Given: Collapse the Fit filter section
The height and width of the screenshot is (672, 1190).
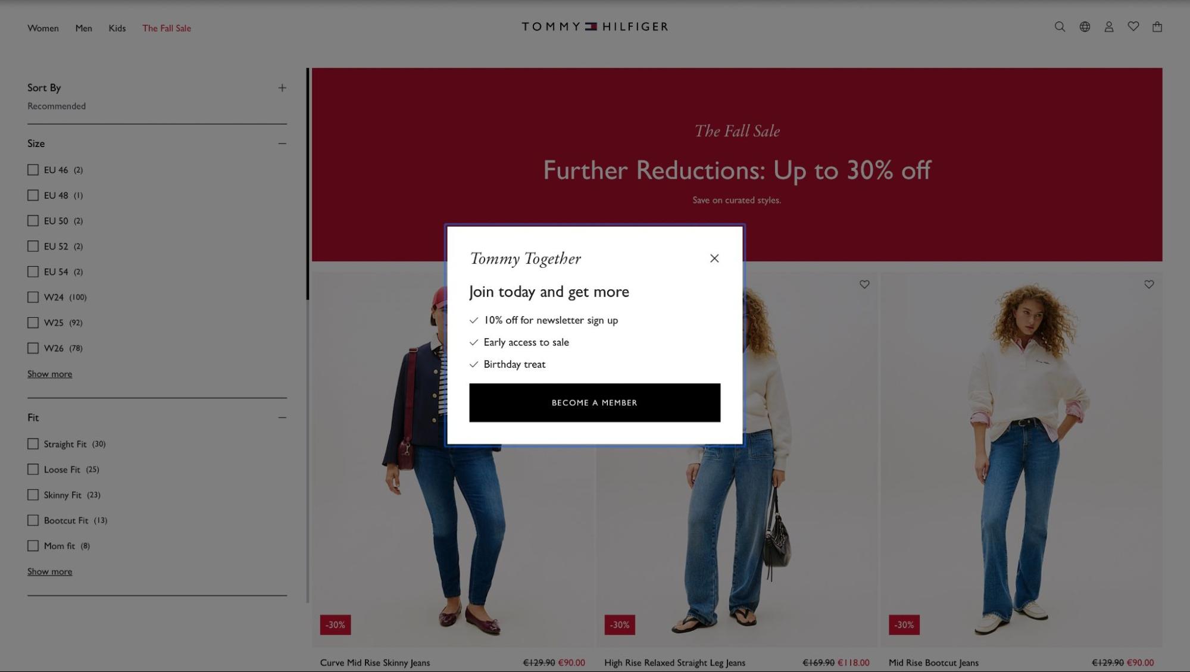Looking at the screenshot, I should tap(282, 418).
